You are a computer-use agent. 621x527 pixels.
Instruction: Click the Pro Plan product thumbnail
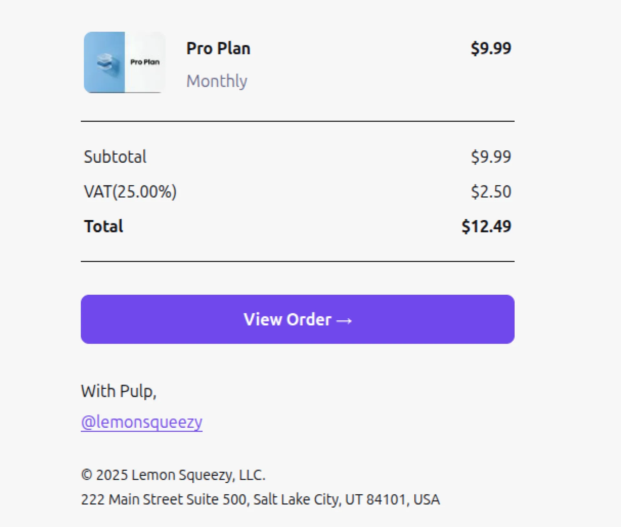tap(124, 62)
